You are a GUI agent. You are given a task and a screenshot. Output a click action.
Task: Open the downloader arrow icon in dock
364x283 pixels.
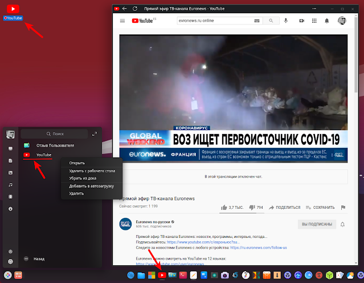(277, 276)
